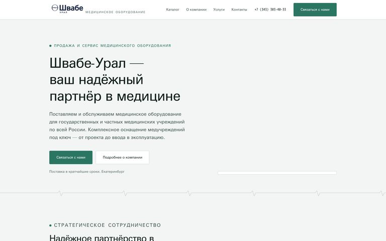Click the text Поставка в кратчайшие сроки. Екатеринбург

pos(87,172)
